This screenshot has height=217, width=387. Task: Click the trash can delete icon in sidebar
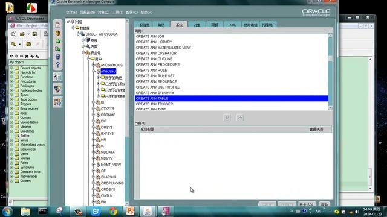58,57
